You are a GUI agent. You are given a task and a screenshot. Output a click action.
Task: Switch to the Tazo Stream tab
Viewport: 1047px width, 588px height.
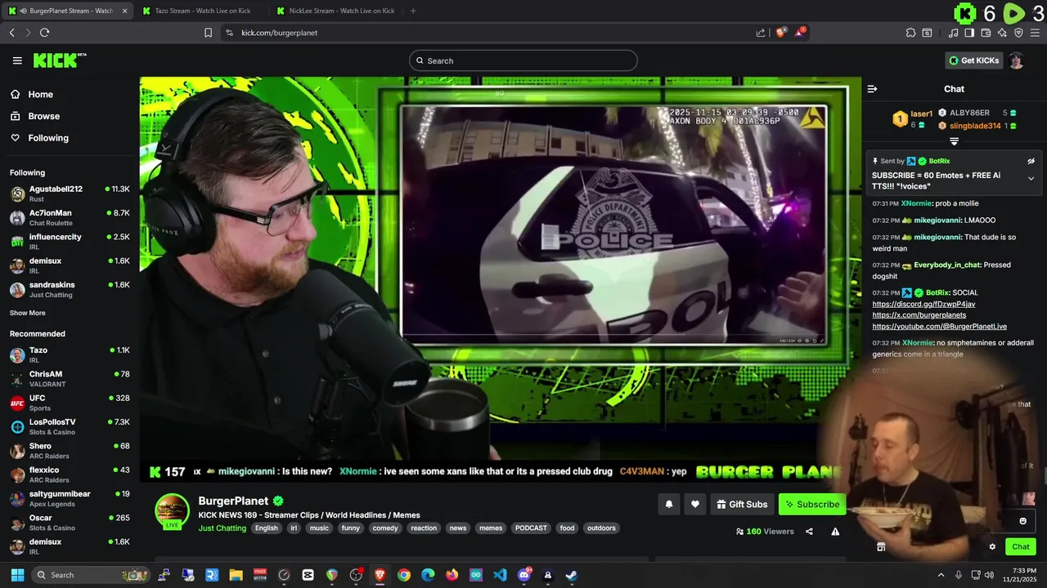[x=201, y=11]
